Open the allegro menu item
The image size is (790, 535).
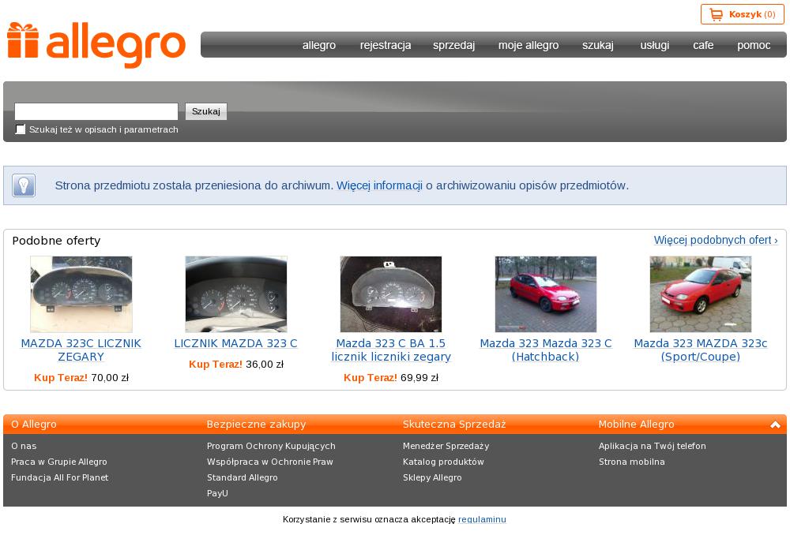(x=319, y=45)
